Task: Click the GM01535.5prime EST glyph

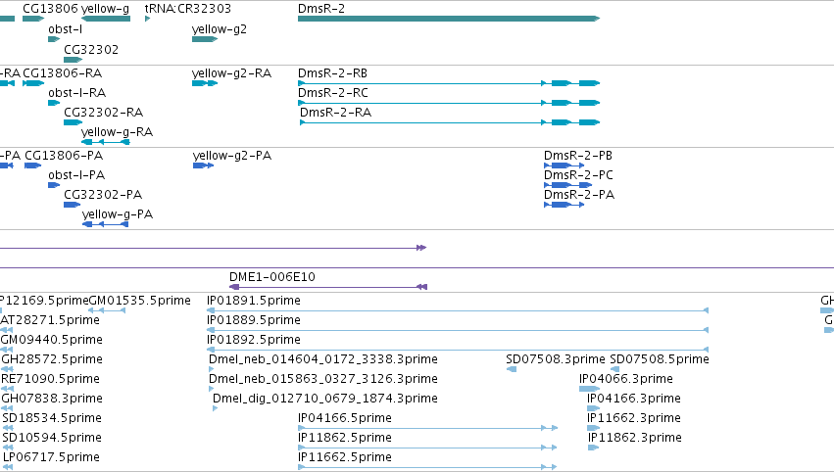Action: [107, 310]
